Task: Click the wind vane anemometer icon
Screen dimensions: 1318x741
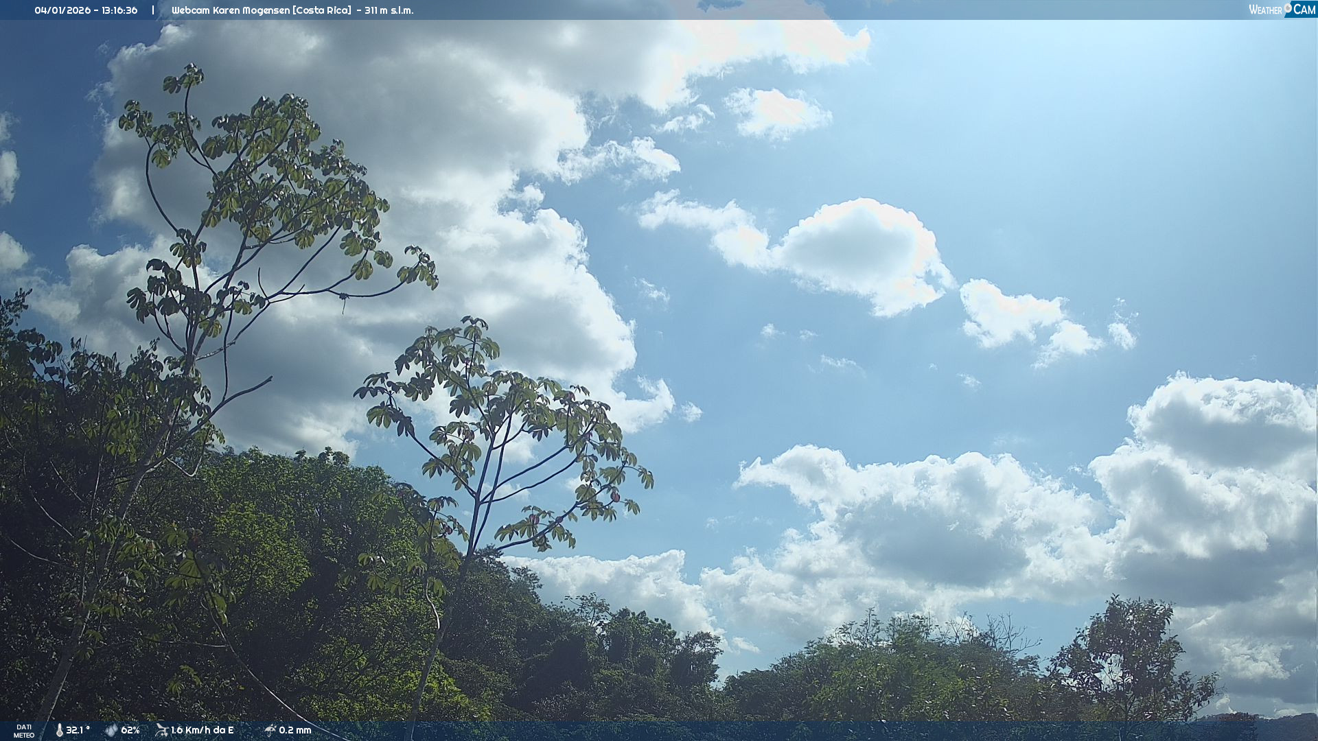Action: point(161,730)
